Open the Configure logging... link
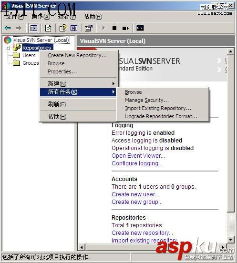 click(137, 163)
